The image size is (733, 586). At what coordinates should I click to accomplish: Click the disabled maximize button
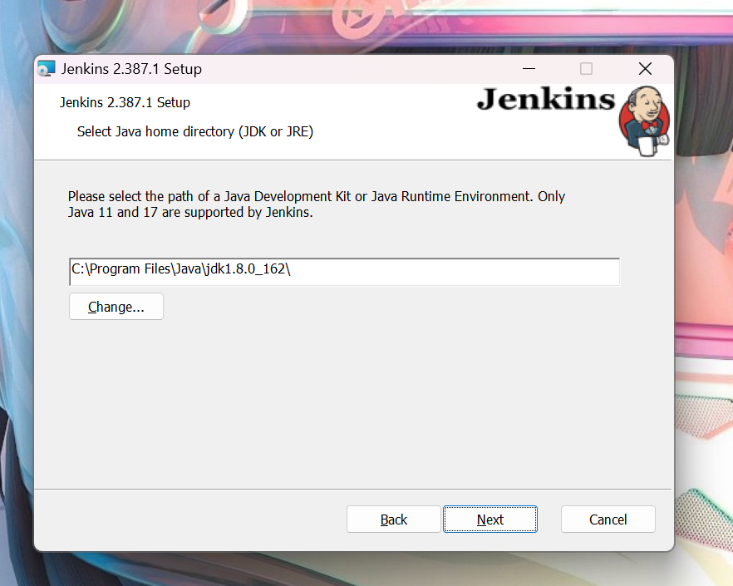586,69
